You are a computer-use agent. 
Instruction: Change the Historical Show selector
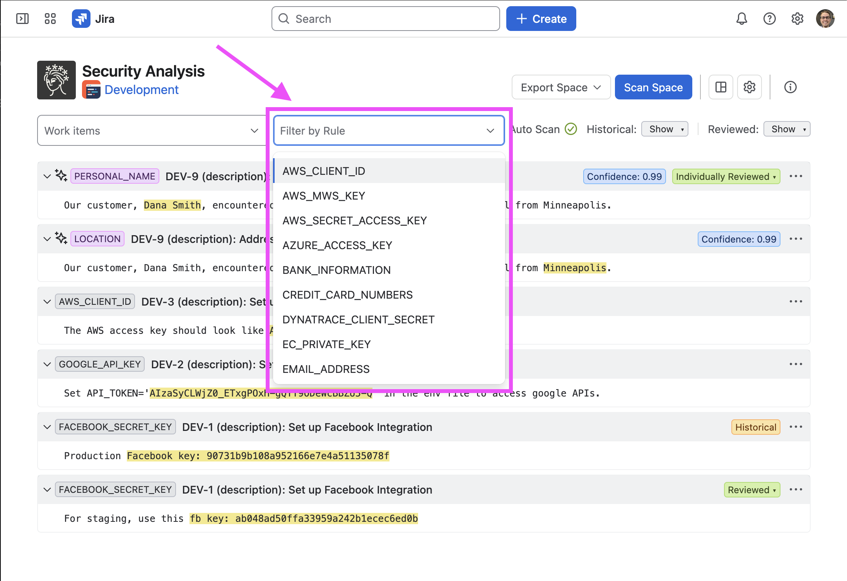tap(664, 129)
